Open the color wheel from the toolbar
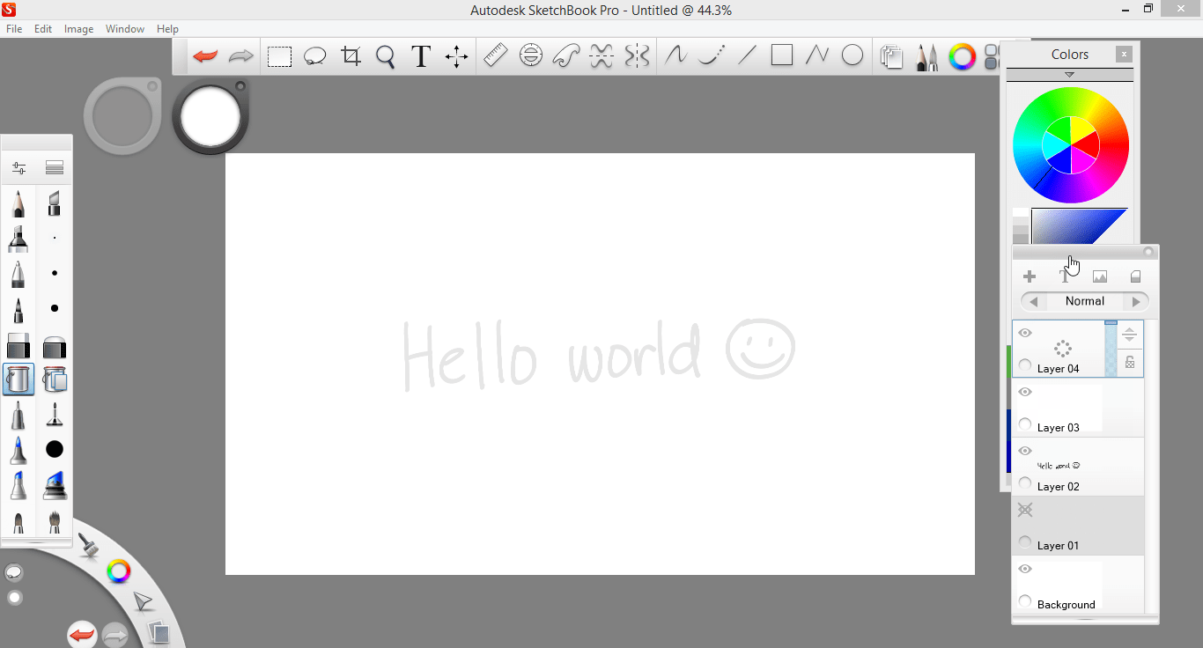The width and height of the screenshot is (1203, 648). click(963, 56)
